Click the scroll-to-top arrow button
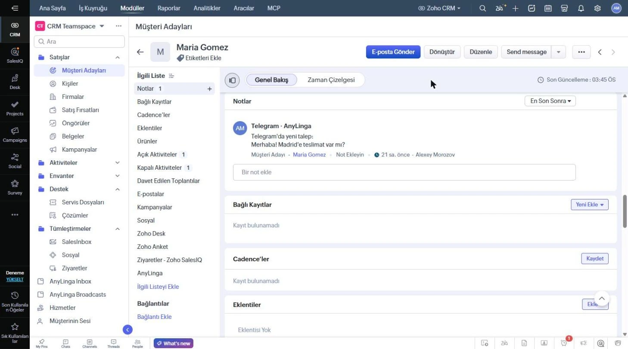This screenshot has width=628, height=349. pos(602,298)
